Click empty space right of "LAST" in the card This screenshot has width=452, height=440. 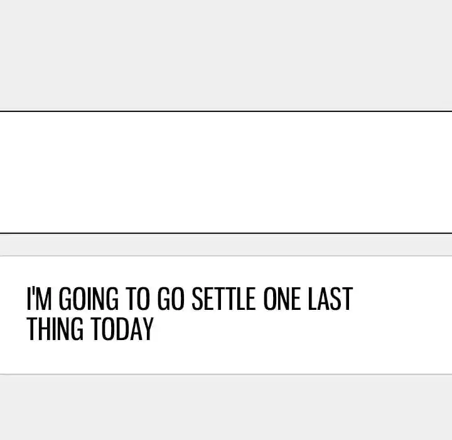(402, 300)
